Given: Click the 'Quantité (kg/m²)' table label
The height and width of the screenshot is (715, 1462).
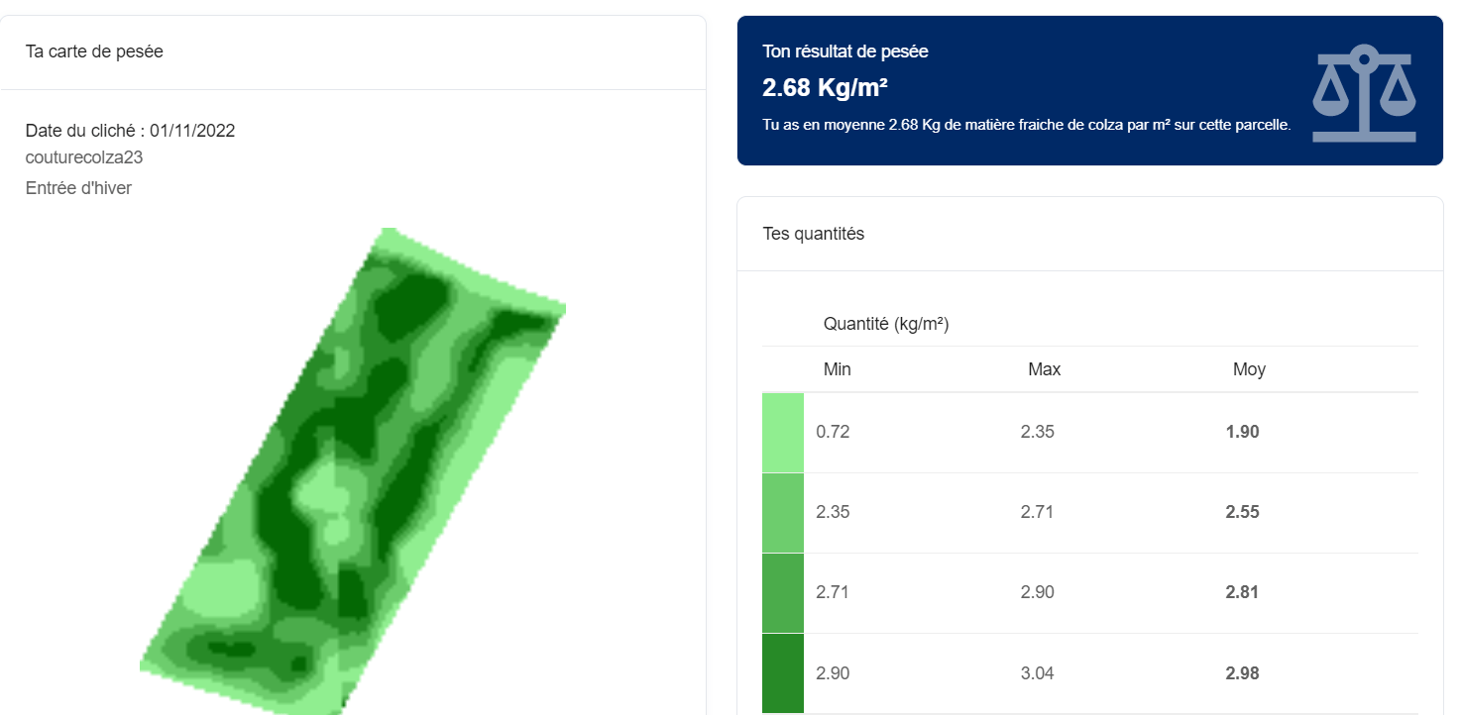Looking at the screenshot, I should coord(886,324).
